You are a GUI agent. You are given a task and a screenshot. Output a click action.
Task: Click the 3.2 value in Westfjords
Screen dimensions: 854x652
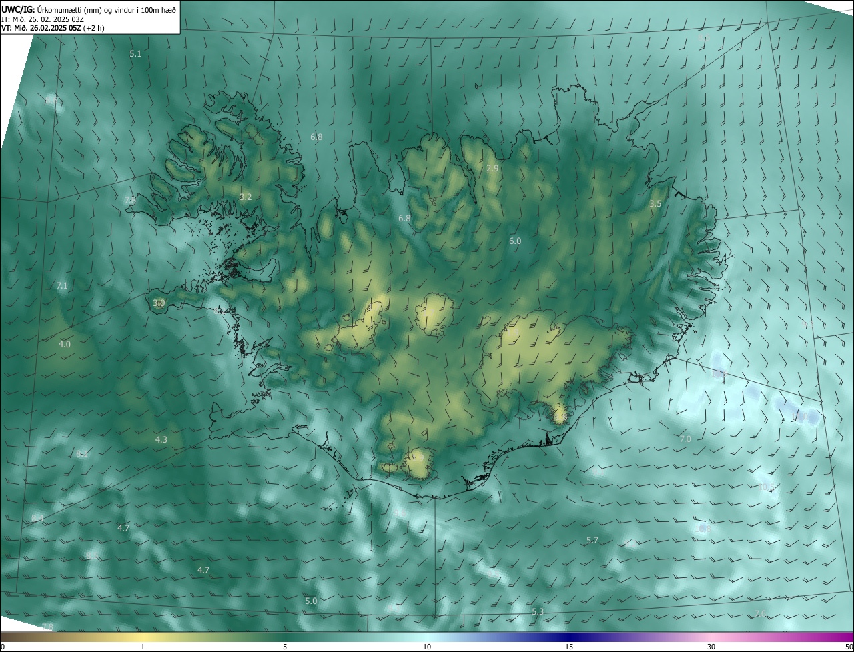[x=246, y=197]
